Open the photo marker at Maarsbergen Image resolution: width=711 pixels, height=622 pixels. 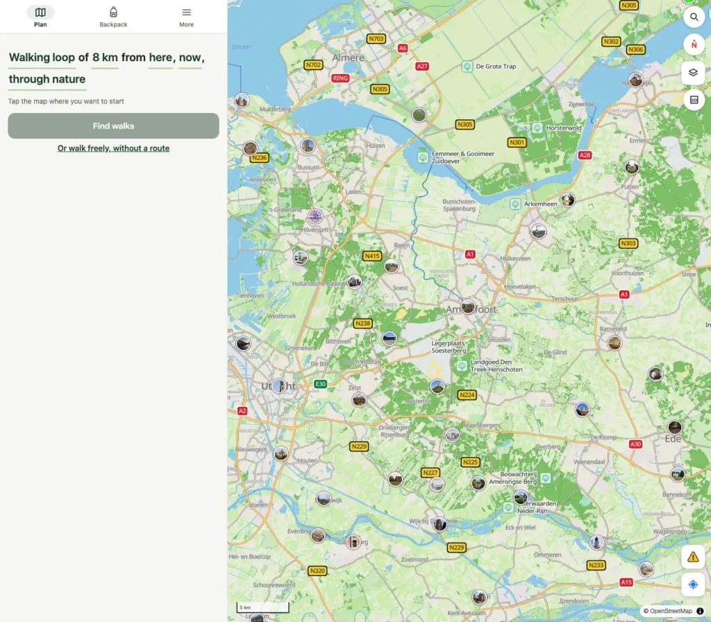(452, 435)
